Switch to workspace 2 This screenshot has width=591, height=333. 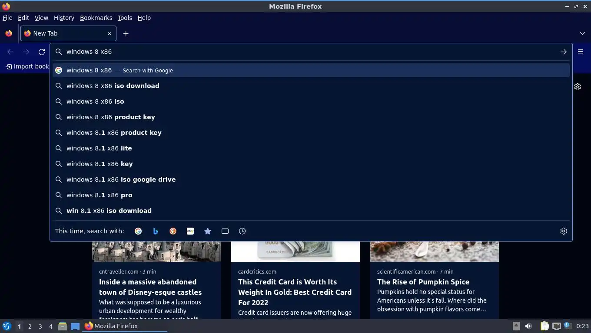click(30, 326)
